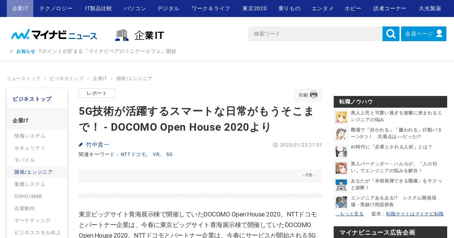Open the 転職サイトはマイナビ転職 link
Screen dimensions: 454x238
(x=415, y=214)
